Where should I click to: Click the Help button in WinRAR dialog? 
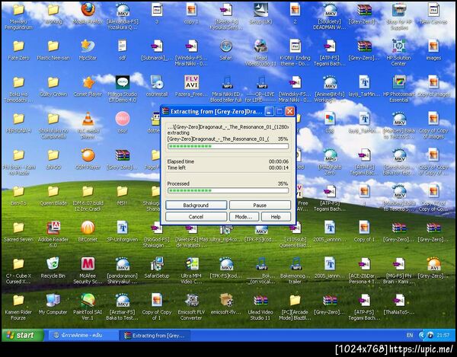(276, 217)
